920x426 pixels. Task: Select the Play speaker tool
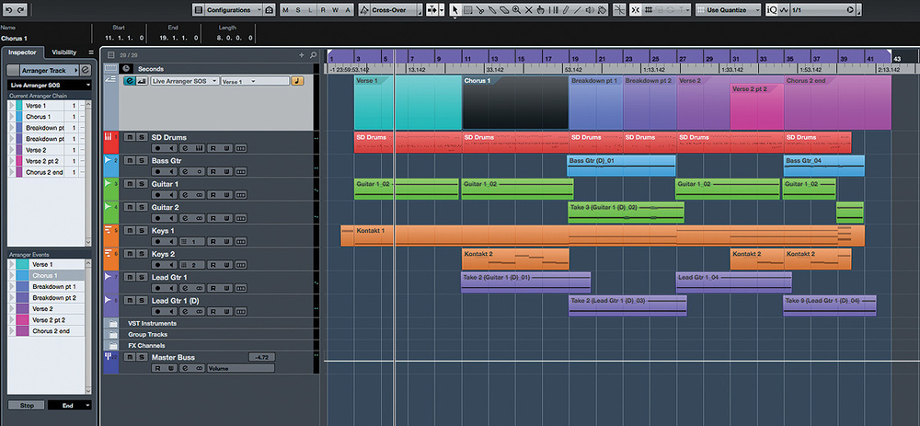(x=591, y=10)
